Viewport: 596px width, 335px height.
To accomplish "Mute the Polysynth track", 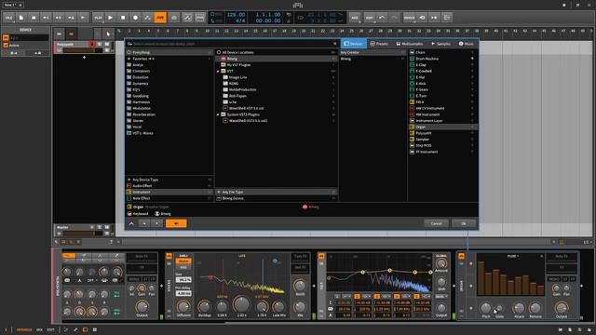I will tap(107, 45).
